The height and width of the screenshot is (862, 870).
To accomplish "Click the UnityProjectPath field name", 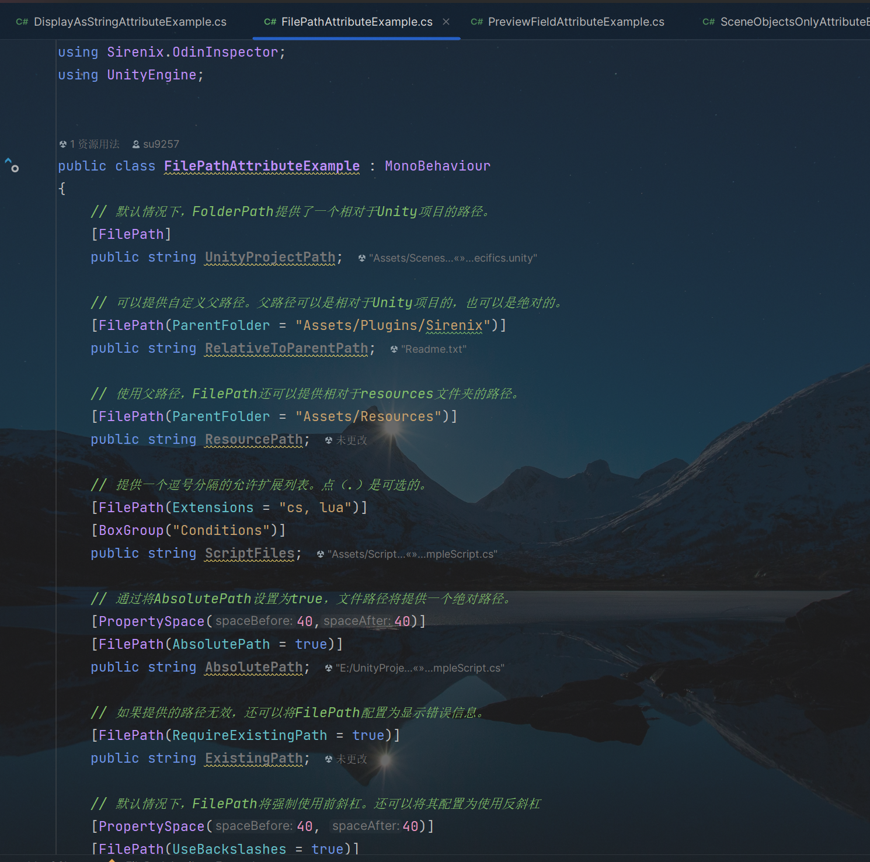I will tap(270, 257).
